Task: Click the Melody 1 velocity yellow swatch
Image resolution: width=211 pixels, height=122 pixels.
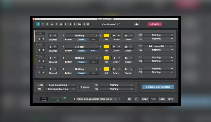Action: tap(106, 47)
